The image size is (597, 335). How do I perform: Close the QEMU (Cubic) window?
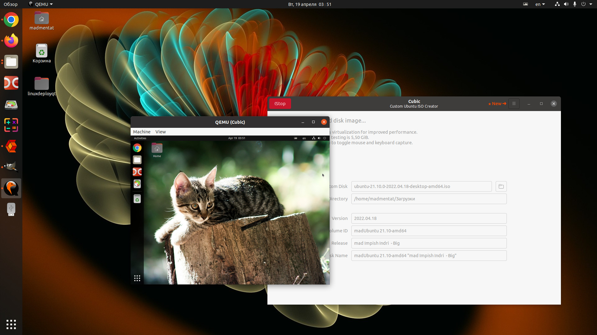pyautogui.click(x=324, y=122)
